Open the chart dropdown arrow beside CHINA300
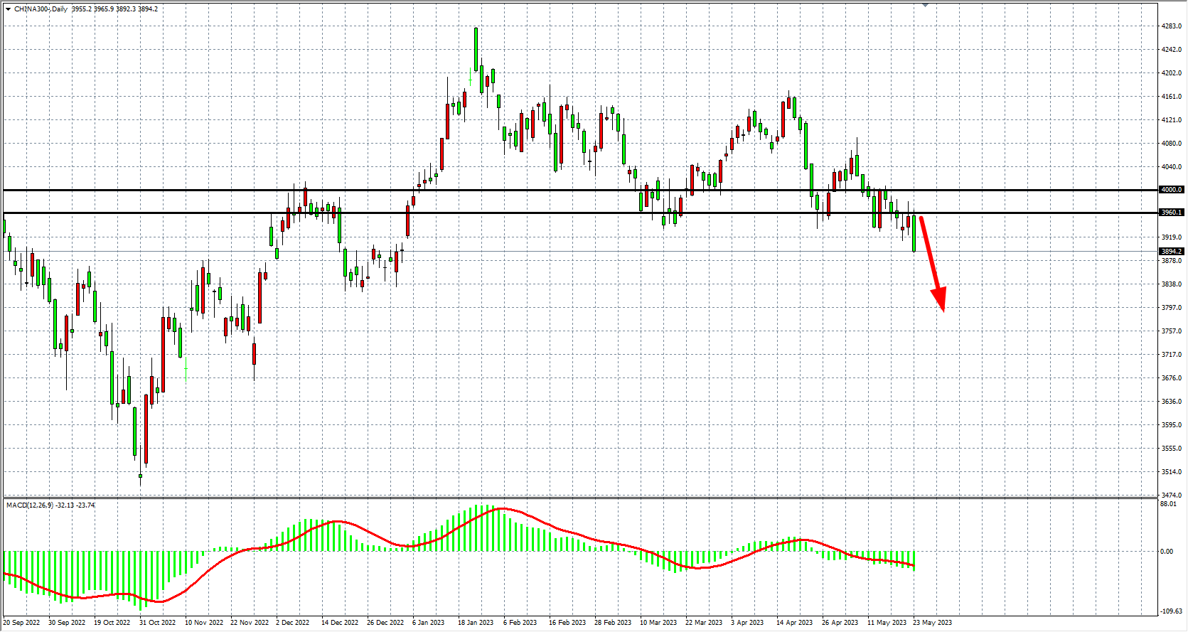The height and width of the screenshot is (632, 1188). 8,9
